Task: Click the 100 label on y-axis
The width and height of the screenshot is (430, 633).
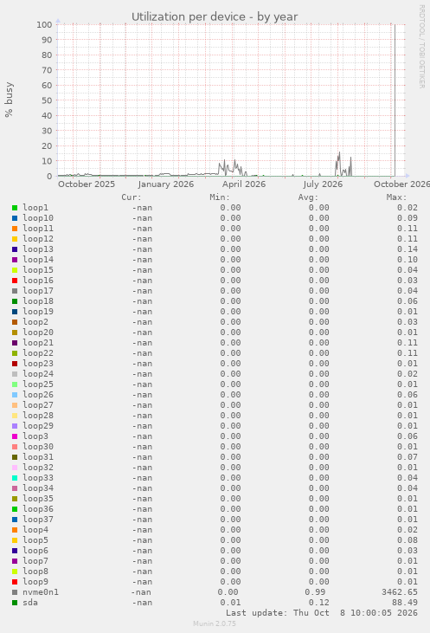Action: tap(44, 24)
